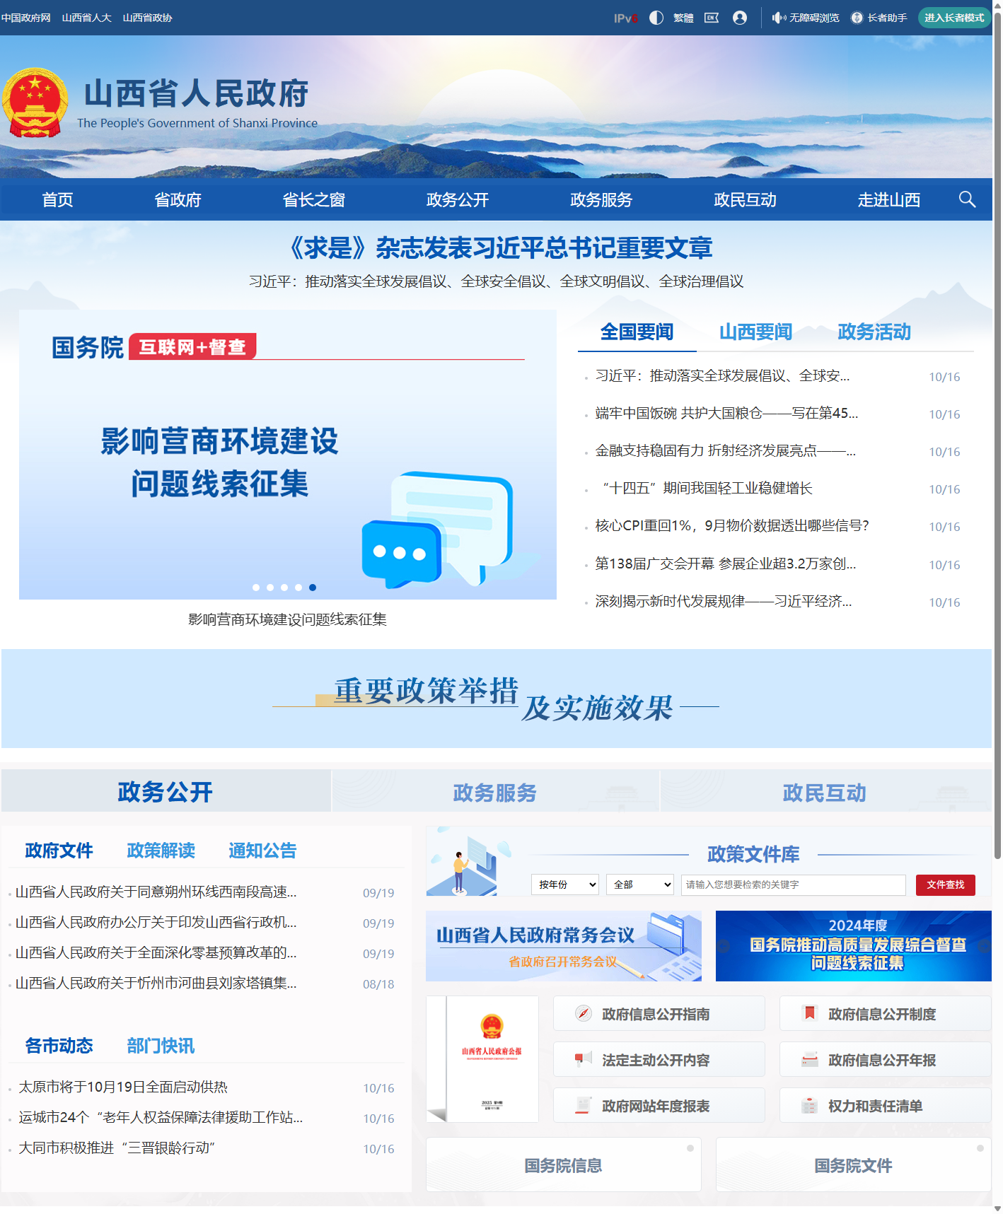Screen dimensions: 1003x1214
Task: Open 政务公开 in the blue navigation bar
Action: click(458, 199)
